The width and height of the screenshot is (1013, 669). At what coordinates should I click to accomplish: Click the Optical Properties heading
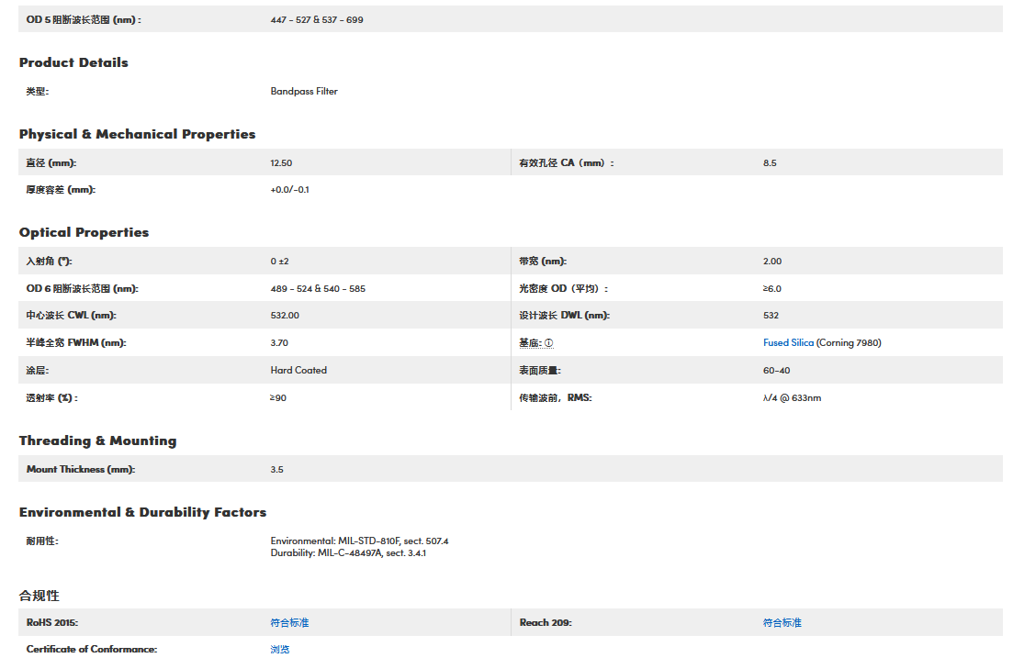tap(84, 232)
